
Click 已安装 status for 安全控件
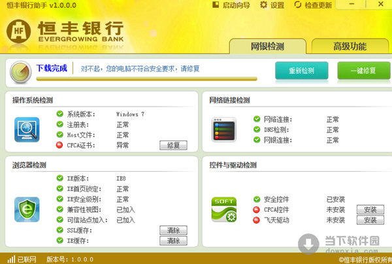[x=336, y=199]
